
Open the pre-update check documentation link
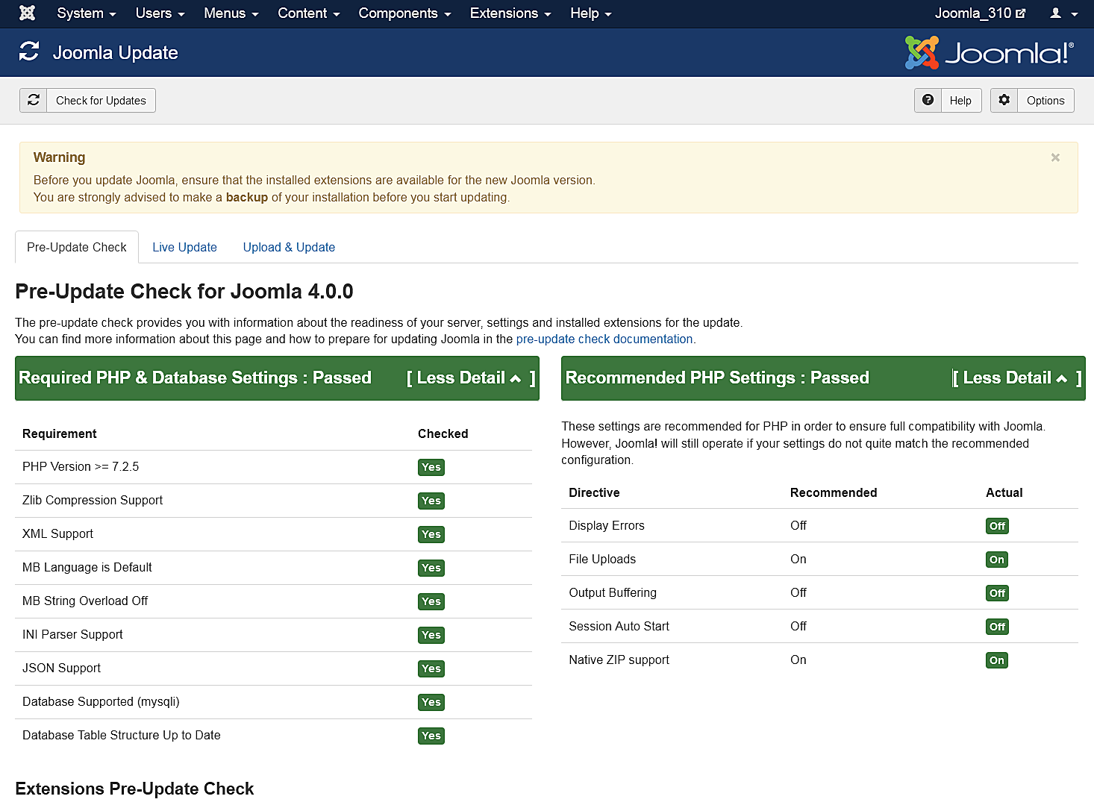point(604,339)
